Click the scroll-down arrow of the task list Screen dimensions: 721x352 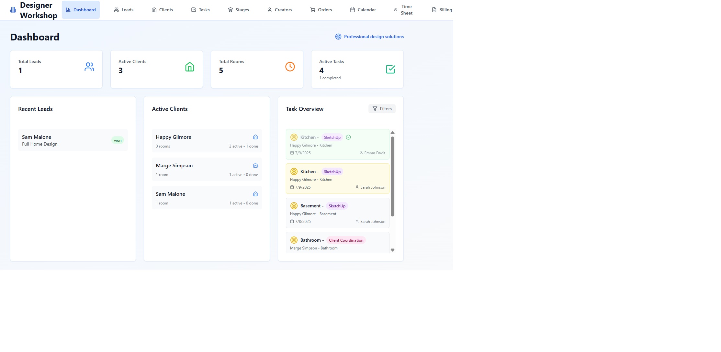392,250
